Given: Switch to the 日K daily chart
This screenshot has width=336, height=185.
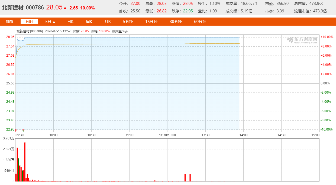Looking at the screenshot, I should 70,22.
